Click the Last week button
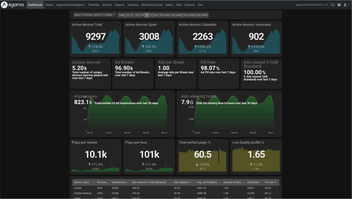 tap(176, 15)
